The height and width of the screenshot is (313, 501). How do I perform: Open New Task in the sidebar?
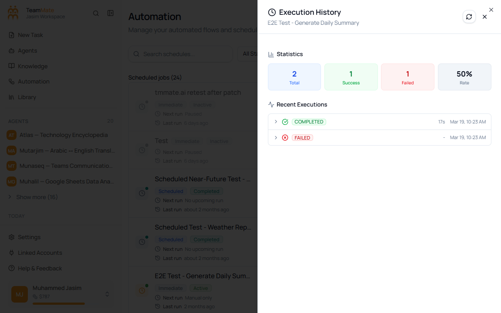point(61,35)
